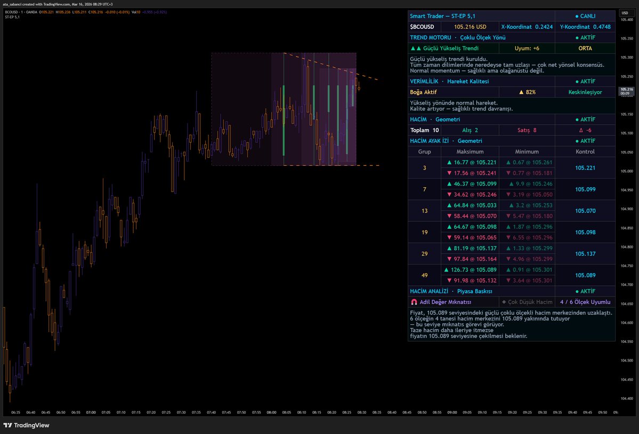Screen dimensions: 639x434
Task: Click the ST-EP 5,1 indicator legend at top left
Action: 12,17
